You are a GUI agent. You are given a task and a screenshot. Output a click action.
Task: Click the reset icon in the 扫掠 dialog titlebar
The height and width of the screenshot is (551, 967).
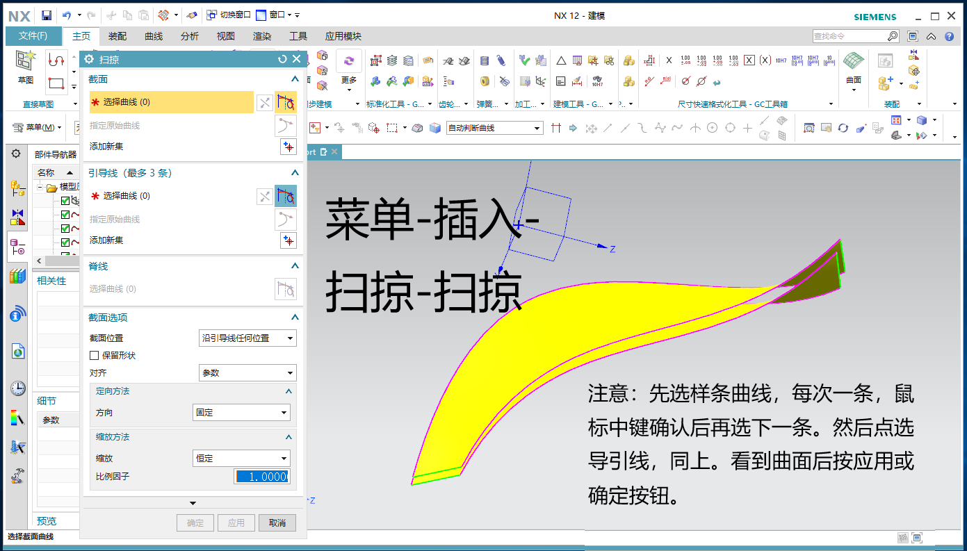pyautogui.click(x=281, y=59)
